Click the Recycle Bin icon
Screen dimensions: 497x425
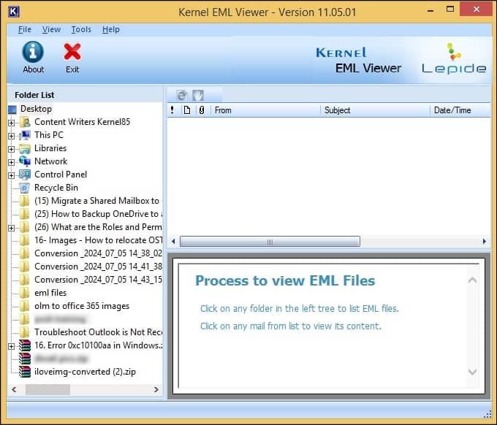point(25,188)
